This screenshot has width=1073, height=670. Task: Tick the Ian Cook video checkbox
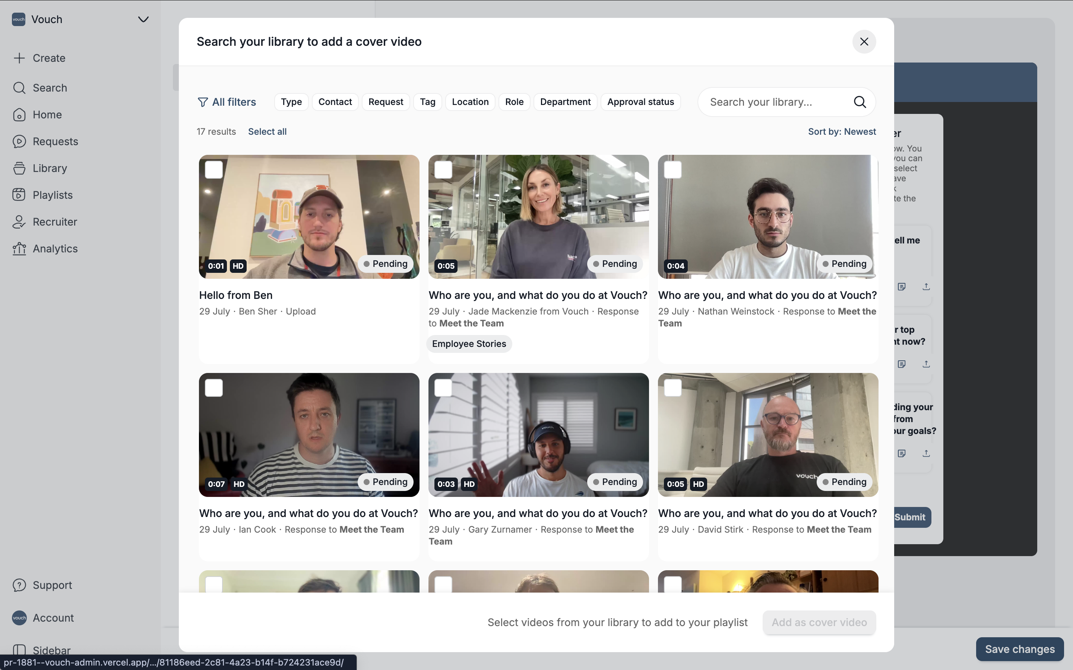point(214,388)
